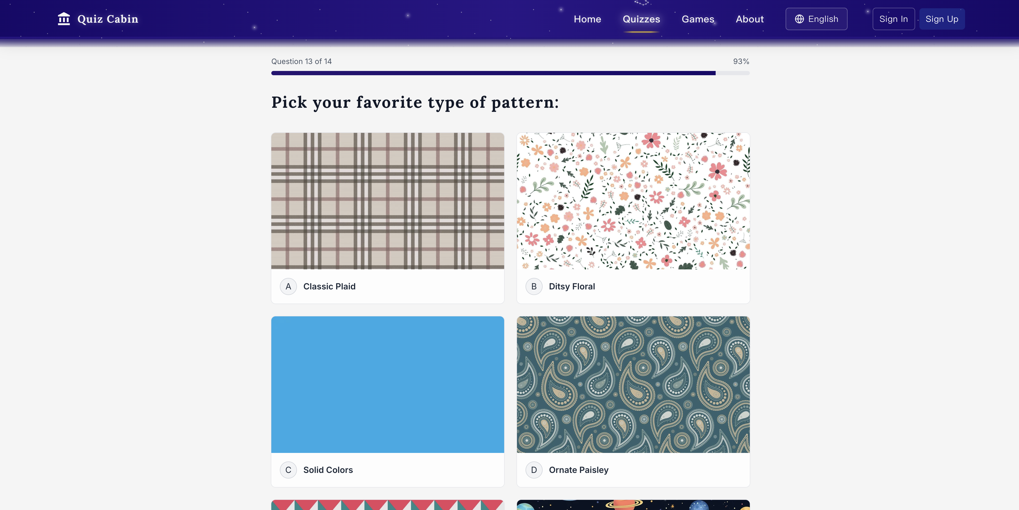This screenshot has width=1019, height=510.
Task: Click the Quiz Cabin building logo icon
Action: [64, 19]
